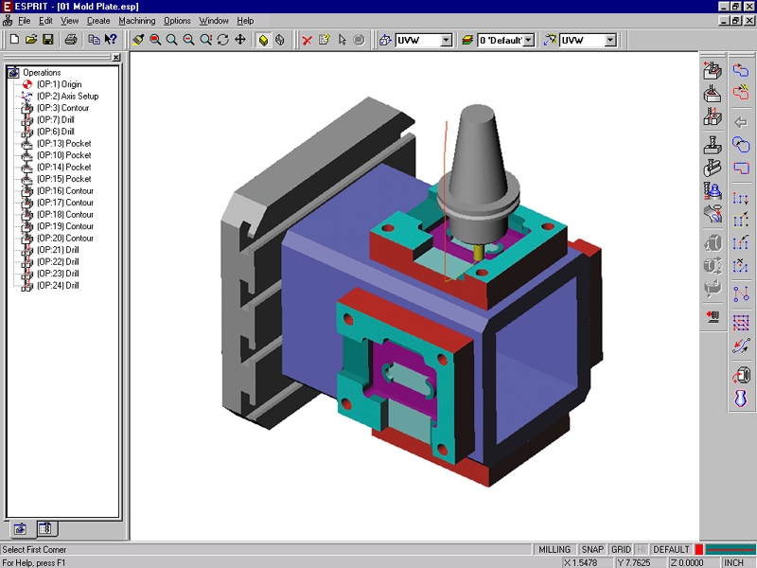757x568 pixels.
Task: Click the red color swatch in status bar
Action: pyautogui.click(x=699, y=550)
